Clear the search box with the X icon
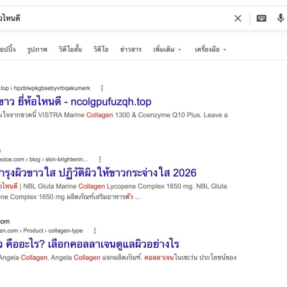Screen dimensions: 287x287 point(238,18)
